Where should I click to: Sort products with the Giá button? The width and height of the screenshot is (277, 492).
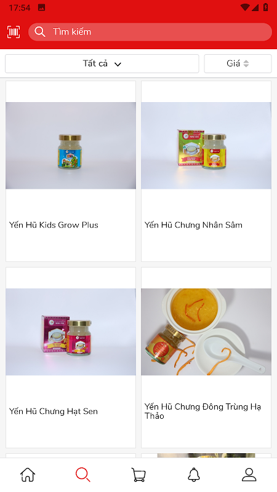pos(238,64)
